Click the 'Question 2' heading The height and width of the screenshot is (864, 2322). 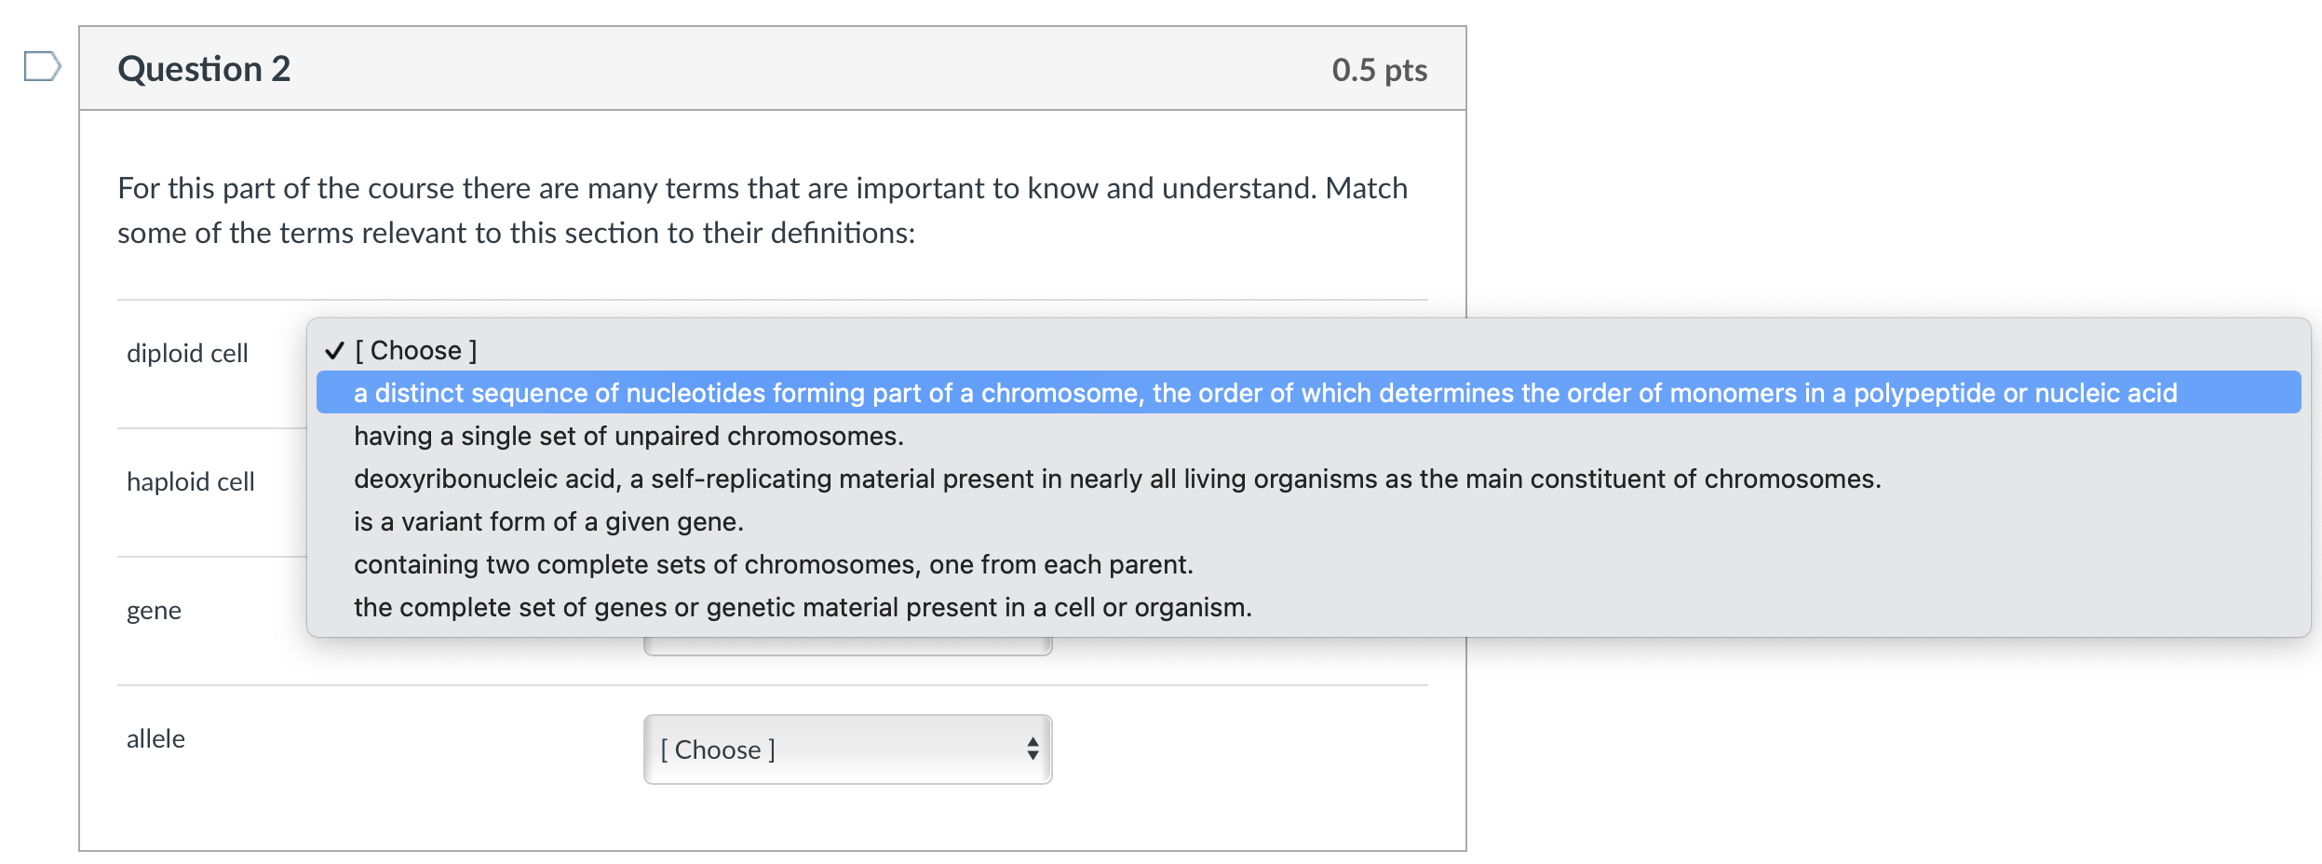click(x=204, y=69)
